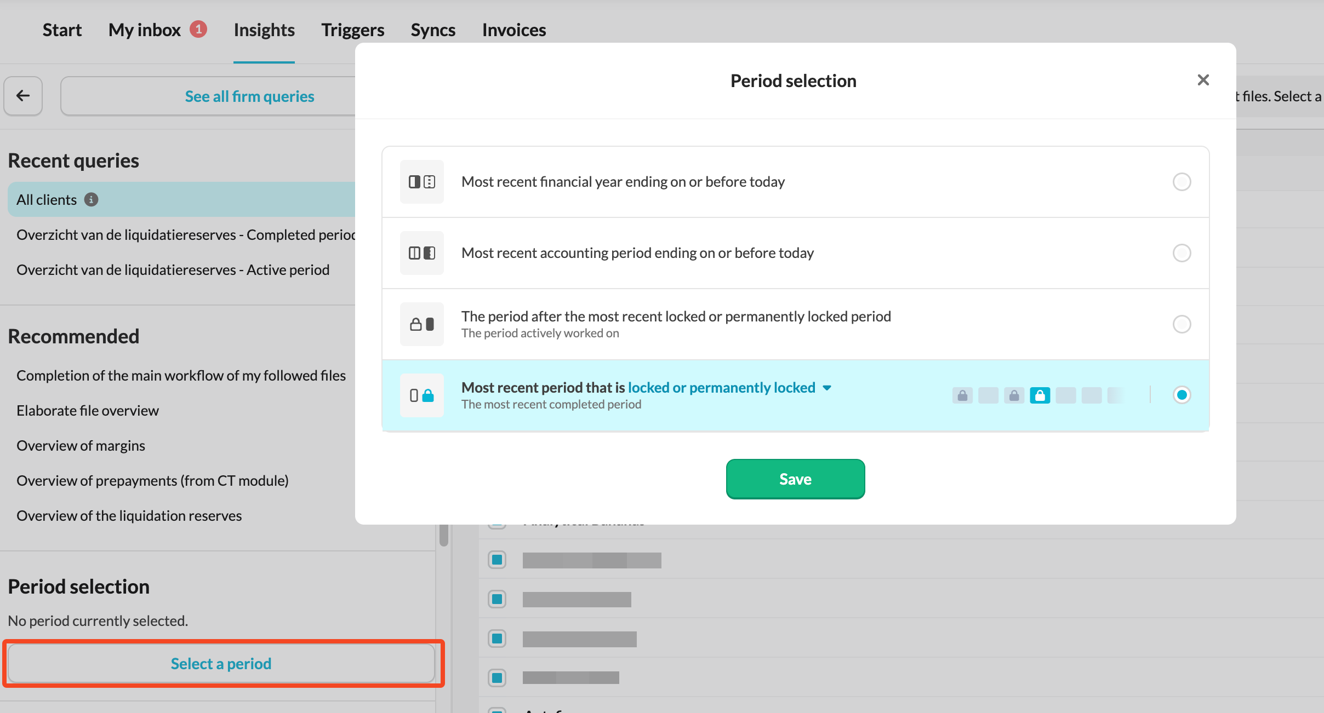This screenshot has height=713, width=1324.
Task: Choose period after locked period radio button
Action: (x=1182, y=324)
